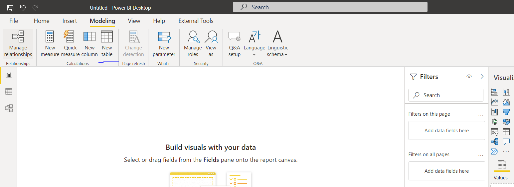
Task: Click the View as button
Action: pos(211,44)
